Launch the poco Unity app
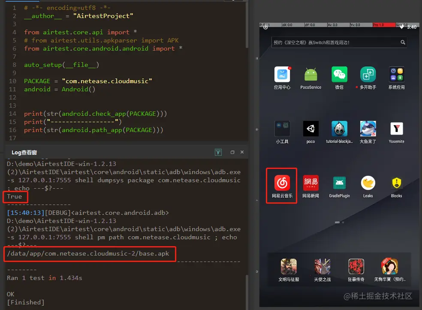 click(310, 129)
